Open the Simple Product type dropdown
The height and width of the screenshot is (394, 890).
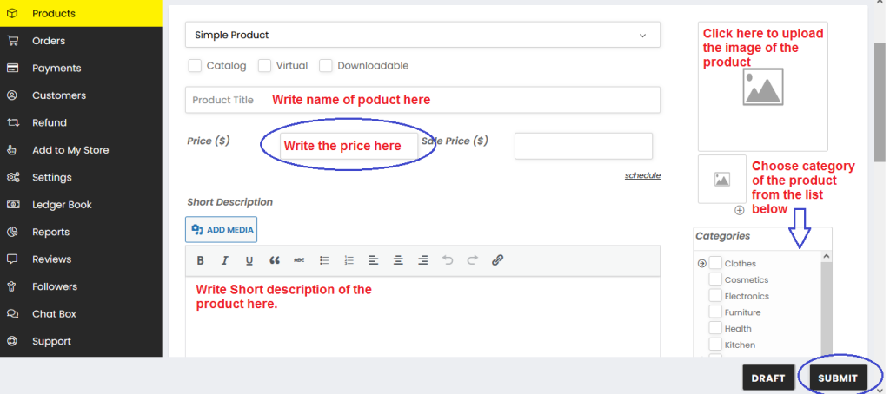tap(422, 35)
